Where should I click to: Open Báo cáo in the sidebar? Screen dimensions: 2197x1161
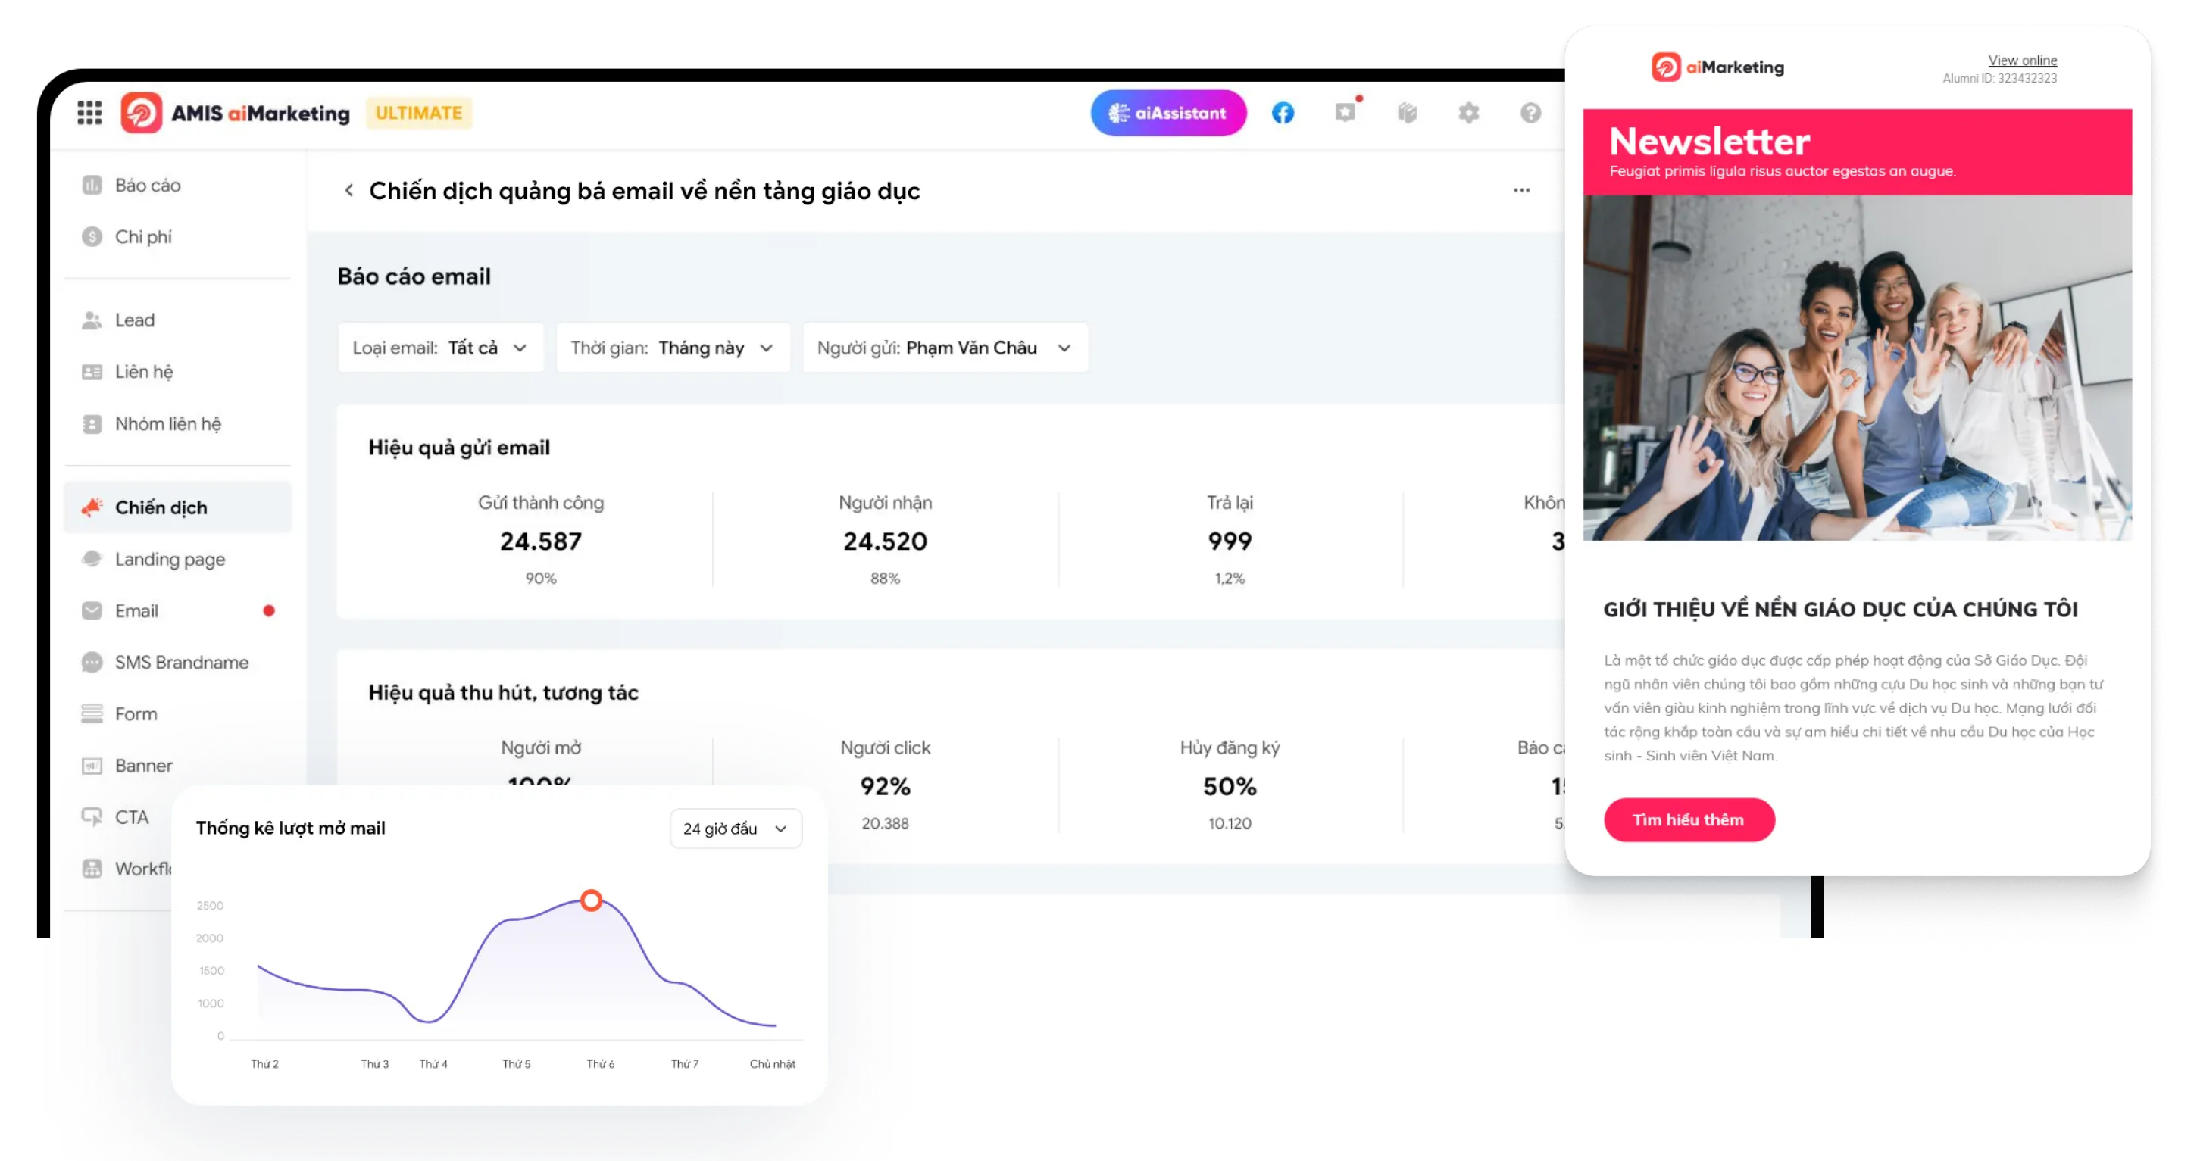pos(148,185)
